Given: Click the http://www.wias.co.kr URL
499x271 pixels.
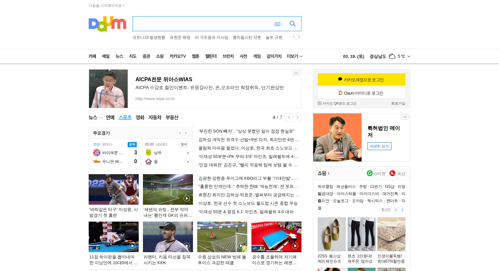Looking at the screenshot, I should click(x=155, y=98).
